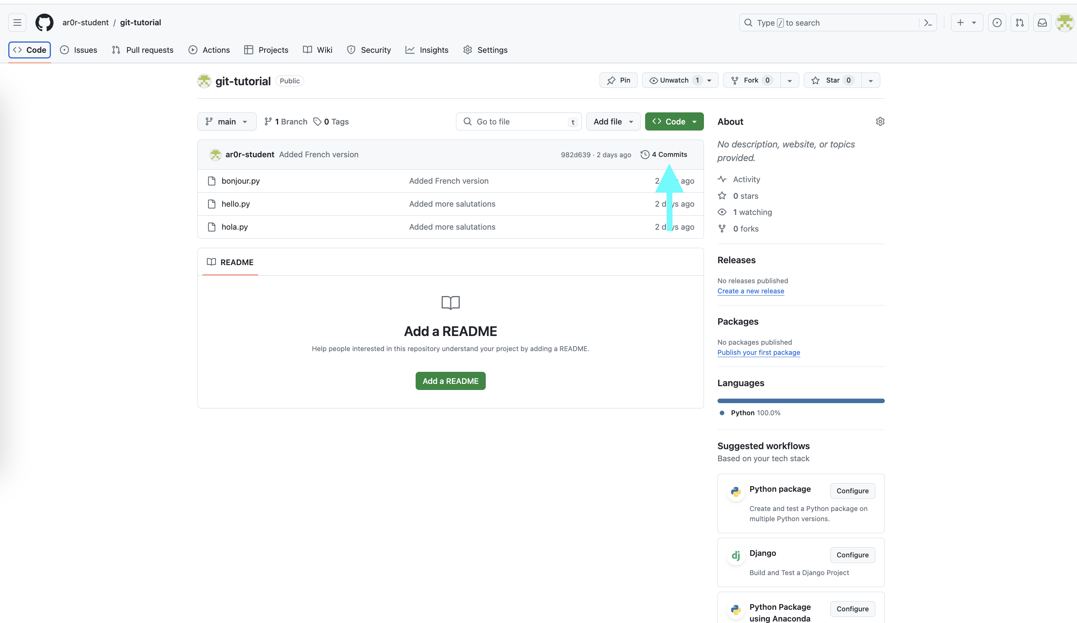Screen dimensions: 1077x623
Task: Open the green Code clone dropdown
Action: pyautogui.click(x=674, y=121)
